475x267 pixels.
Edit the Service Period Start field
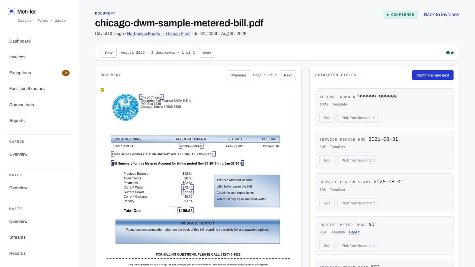pyautogui.click(x=327, y=203)
